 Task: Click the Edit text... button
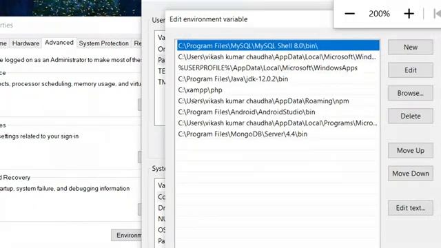pos(411,208)
